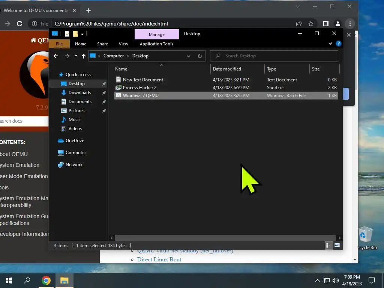Click the New Folder quick access icon
Viewport: 384px width, 288px height.
[75, 34]
